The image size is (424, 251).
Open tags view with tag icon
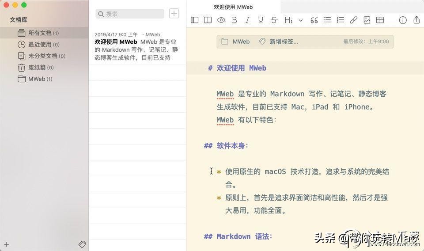tap(82, 244)
